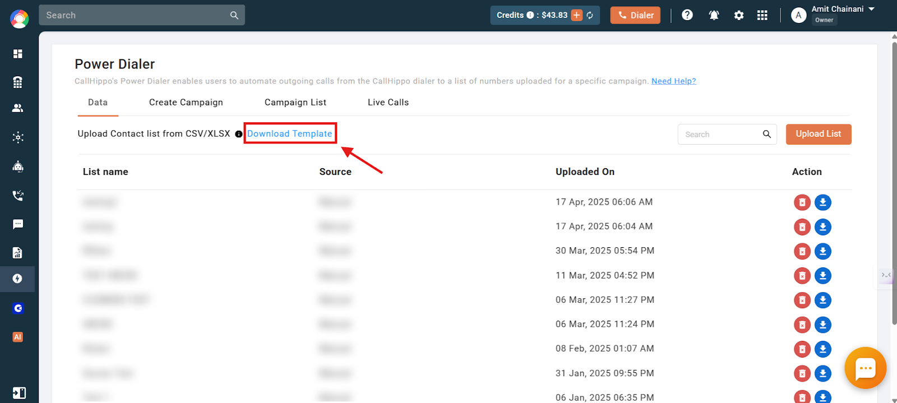Open the Numbers building sidebar icon
Viewport: 897px width, 403px height.
(x=18, y=82)
